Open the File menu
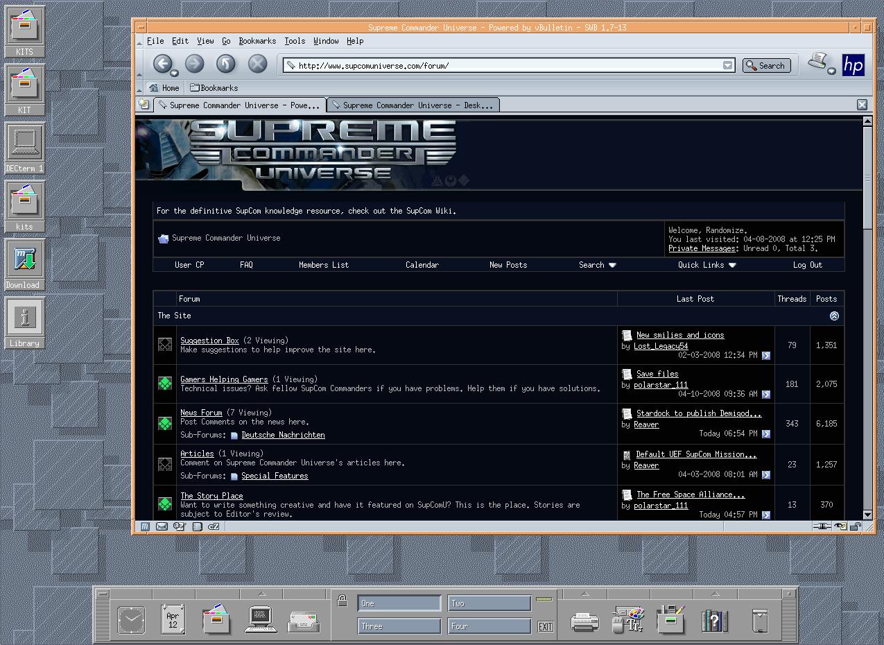 click(x=155, y=41)
